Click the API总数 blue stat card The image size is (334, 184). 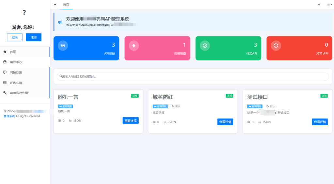[86, 48]
